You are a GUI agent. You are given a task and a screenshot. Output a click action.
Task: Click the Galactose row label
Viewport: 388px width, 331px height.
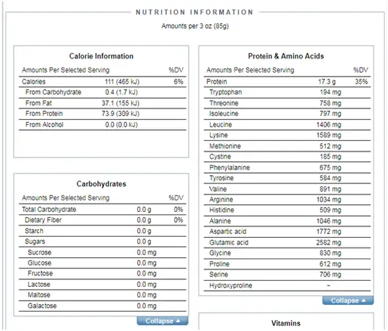[42, 305]
